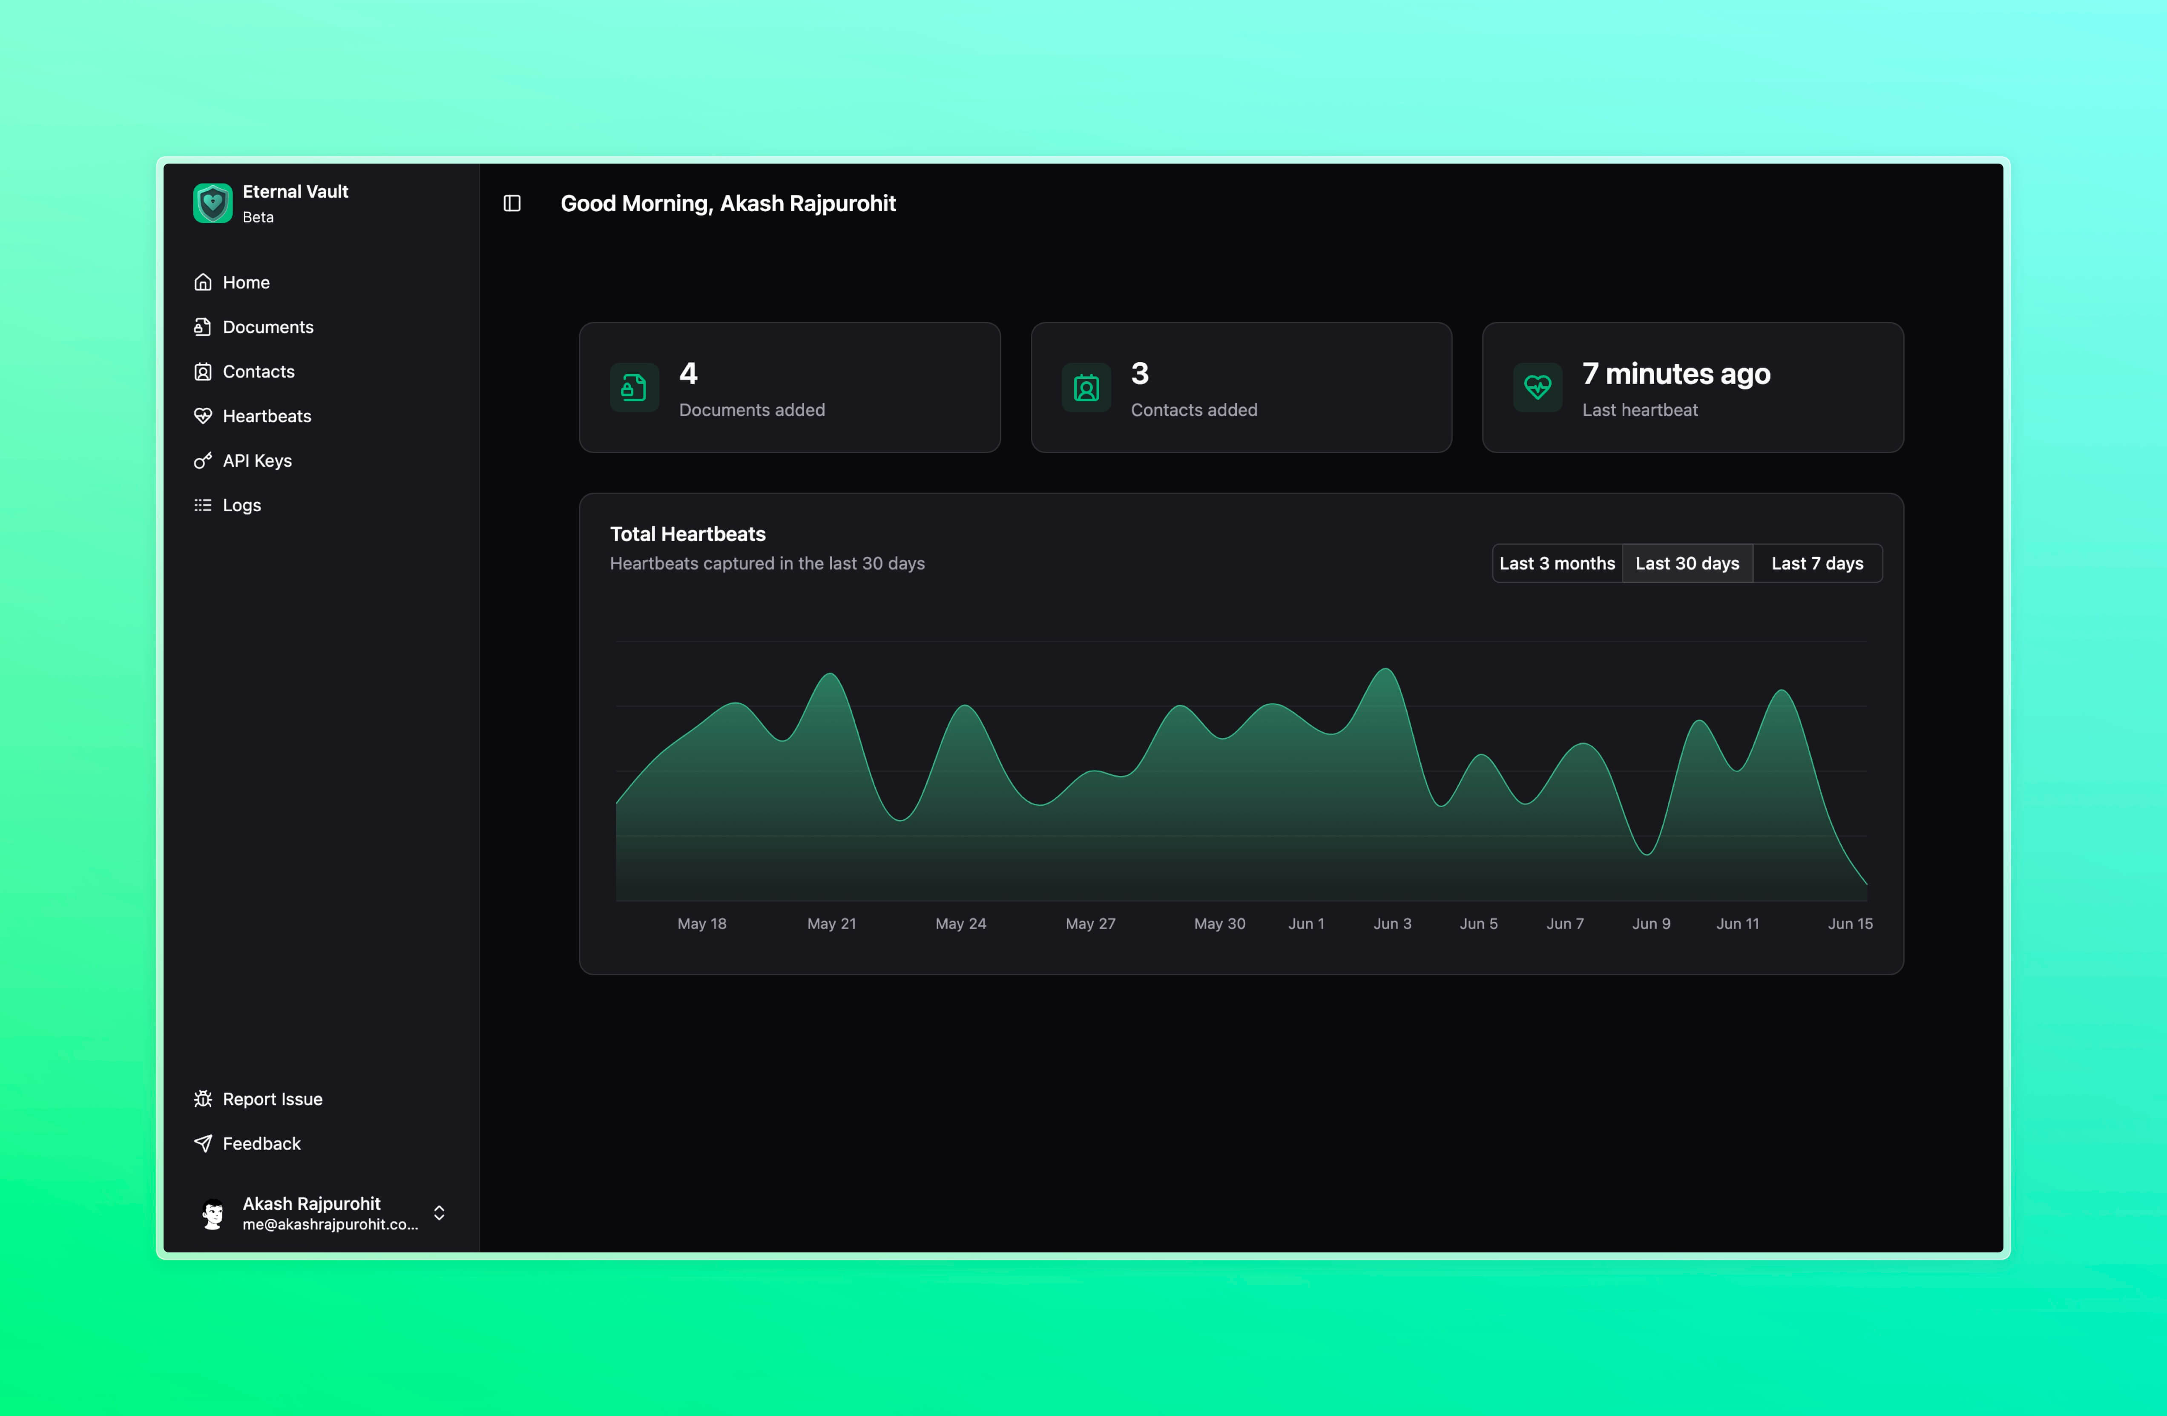2167x1416 pixels.
Task: Click the Jun 7 axis label
Action: pos(1565,924)
